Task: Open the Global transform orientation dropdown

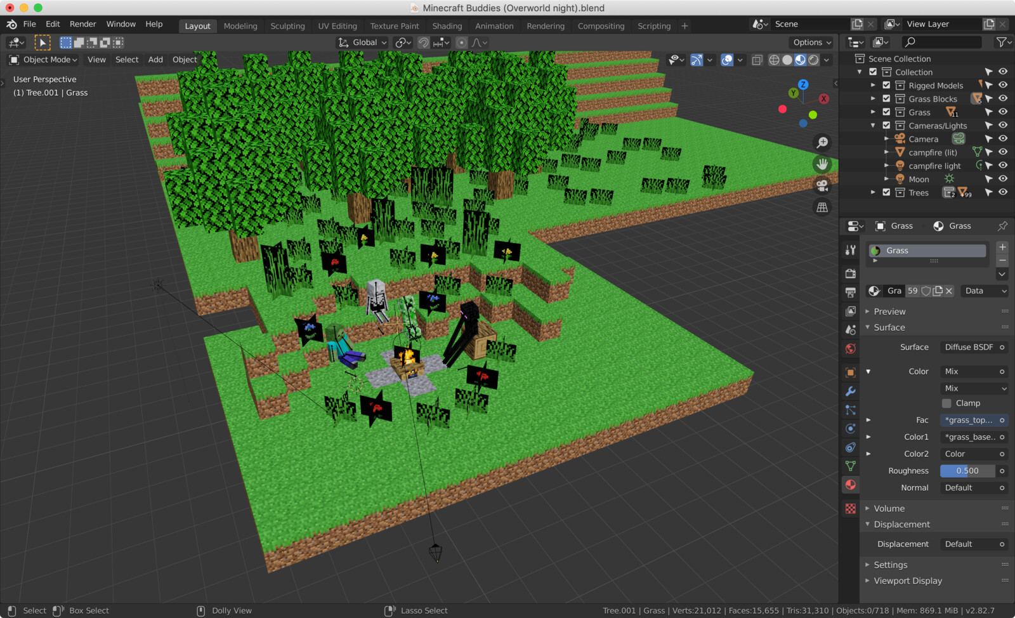Action: point(362,43)
